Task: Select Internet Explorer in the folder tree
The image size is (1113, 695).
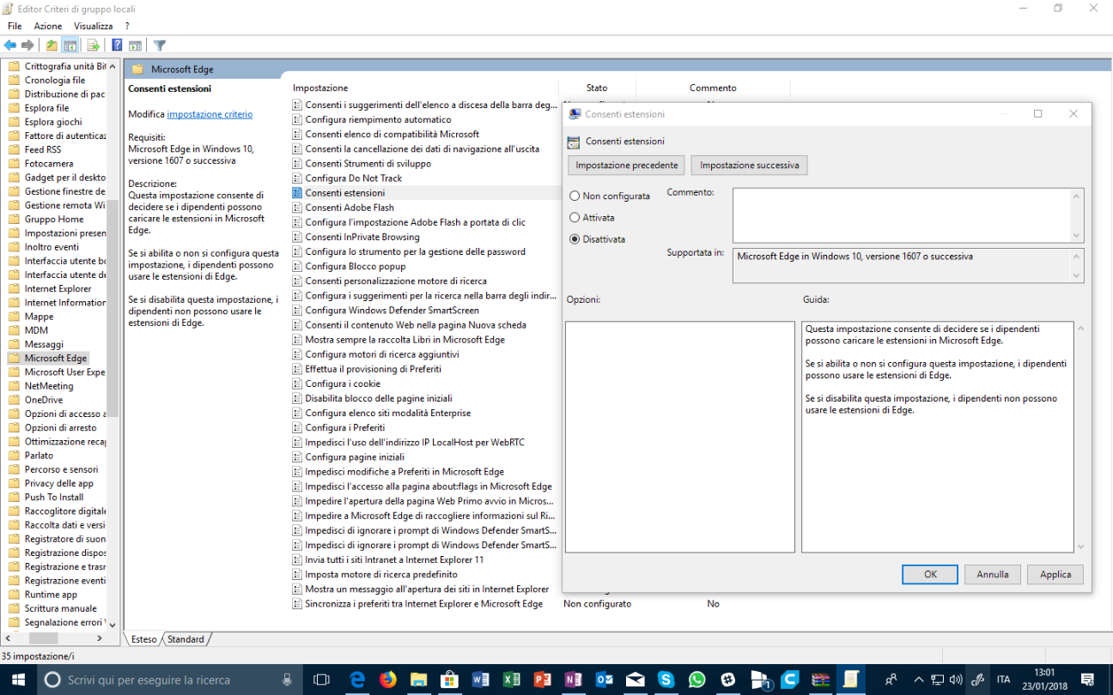Action: 58,289
